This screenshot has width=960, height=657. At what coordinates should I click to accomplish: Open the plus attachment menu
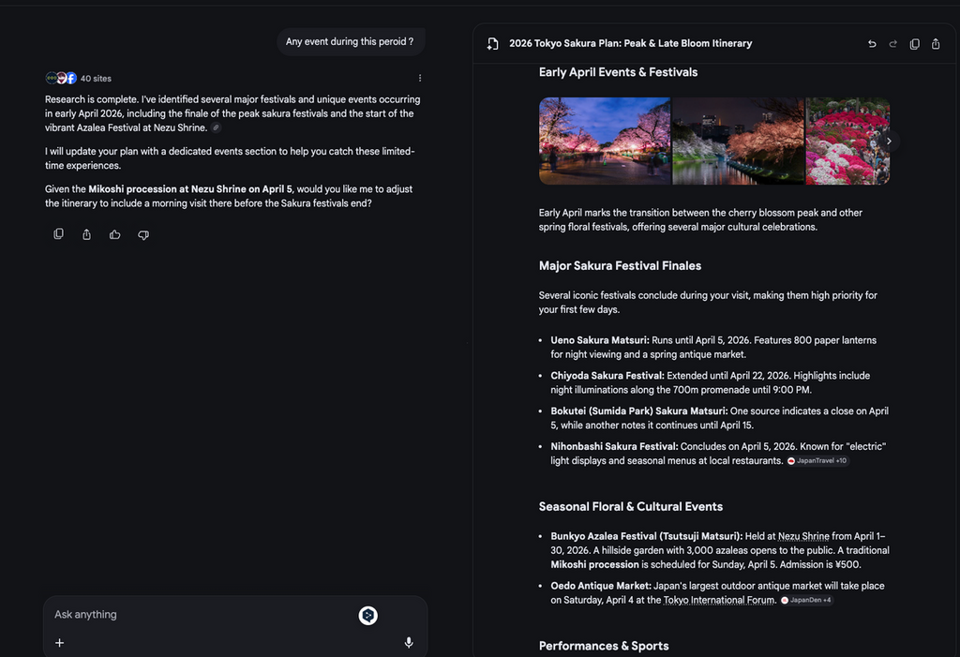pos(60,643)
